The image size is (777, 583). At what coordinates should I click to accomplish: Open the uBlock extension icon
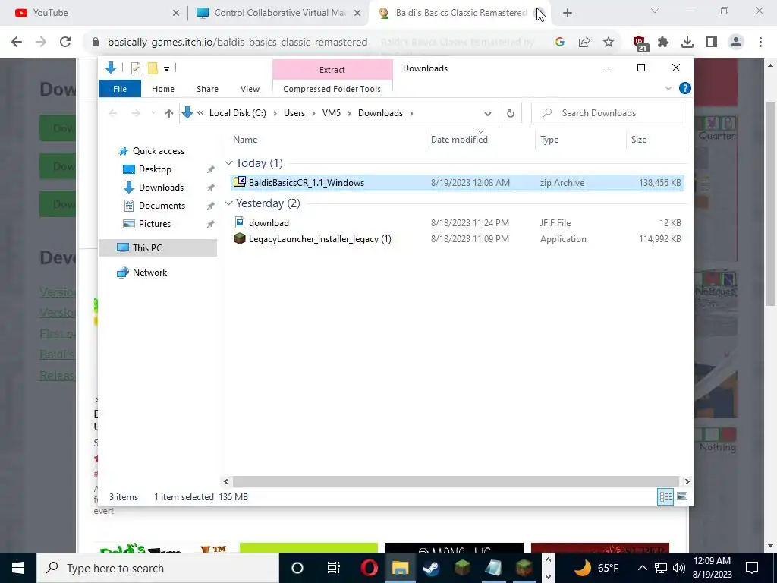pos(639,43)
